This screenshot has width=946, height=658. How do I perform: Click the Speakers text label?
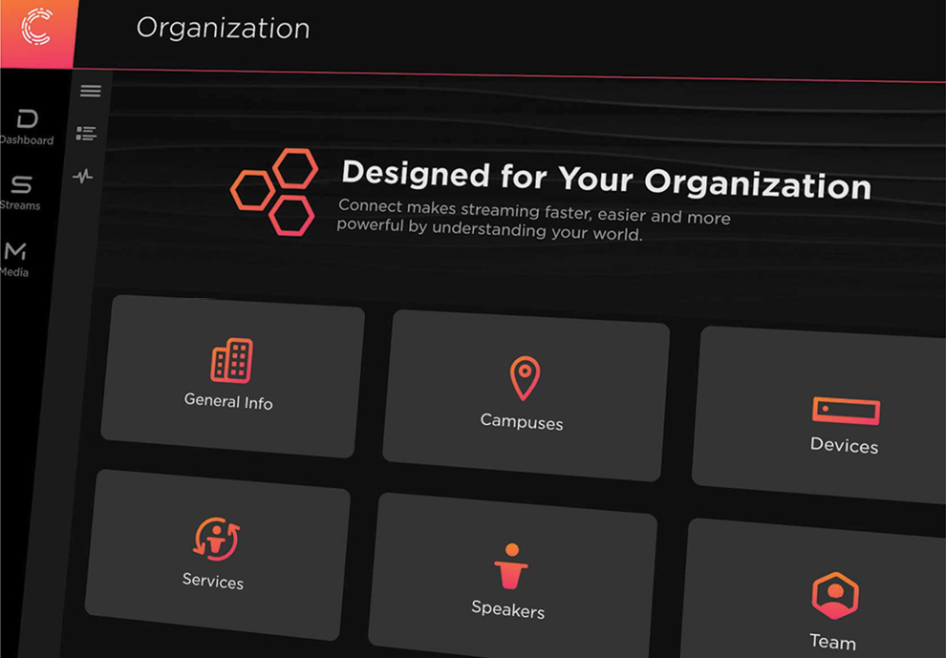coord(507,609)
